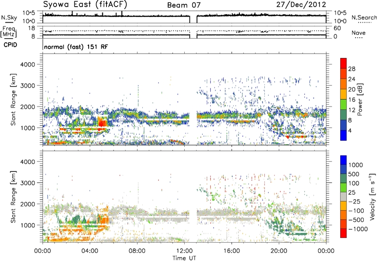This screenshot has height=261, width=377.
Task: Click the Slant Range label of power panel
Action: coord(13,99)
